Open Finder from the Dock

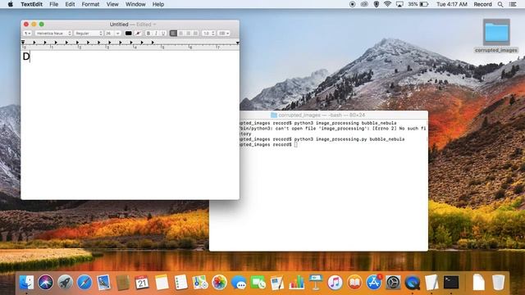tap(26, 283)
